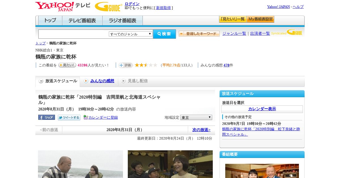The height and width of the screenshot is (178, 340).
Task: Open the ログイン link
Action: tap(132, 4)
